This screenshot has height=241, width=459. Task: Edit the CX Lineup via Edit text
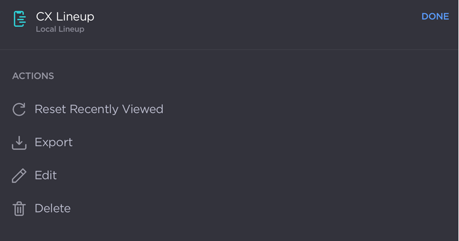pyautogui.click(x=45, y=176)
